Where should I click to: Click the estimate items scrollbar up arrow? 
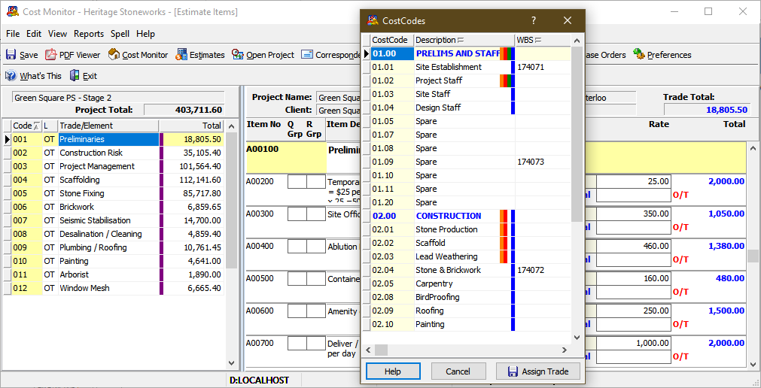[753, 147]
